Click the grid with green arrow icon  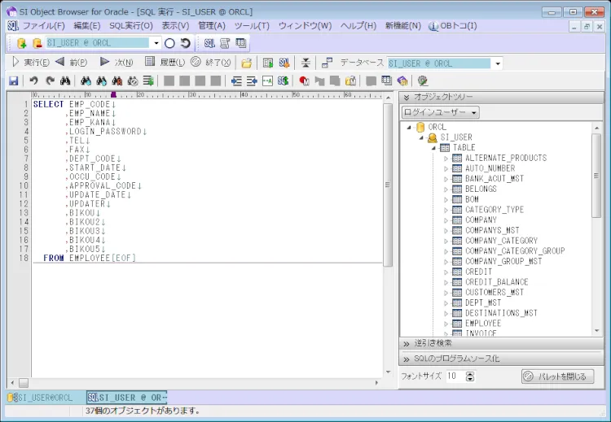point(268,63)
